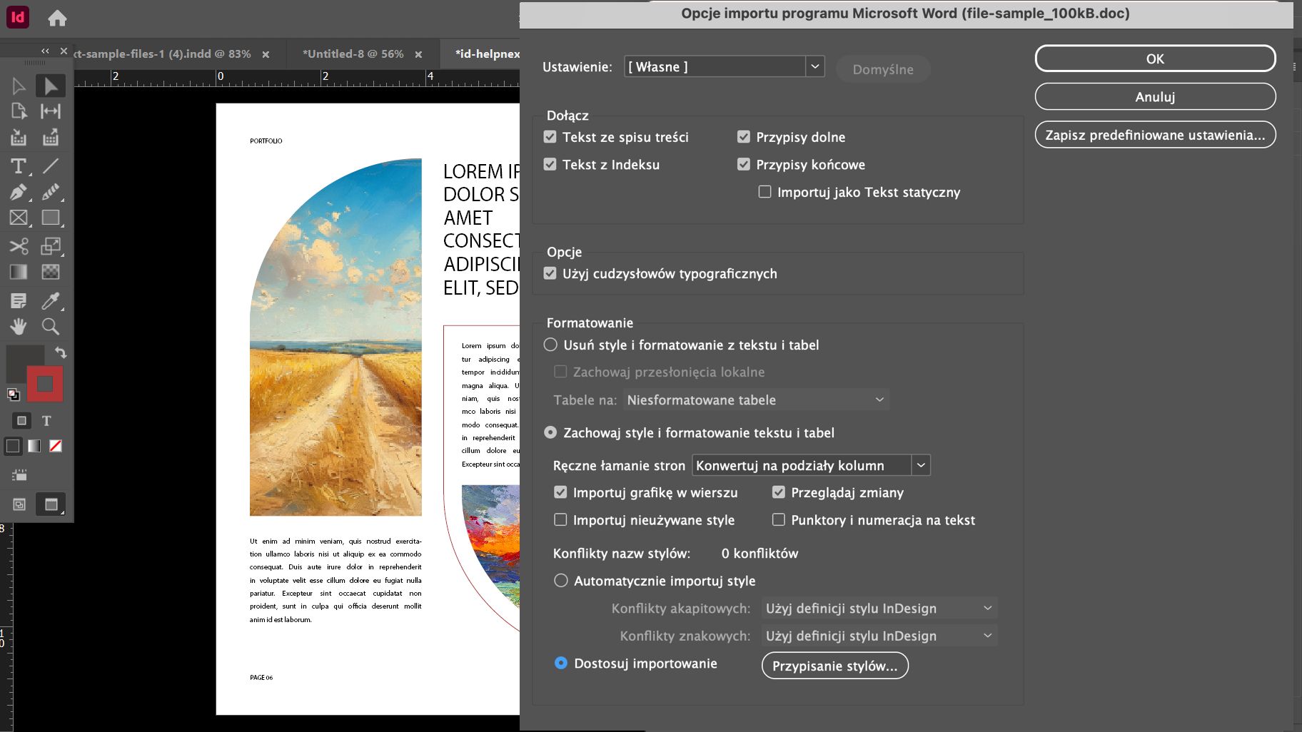This screenshot has height=732, width=1302.
Task: Activate the Type tool
Action: (x=19, y=166)
